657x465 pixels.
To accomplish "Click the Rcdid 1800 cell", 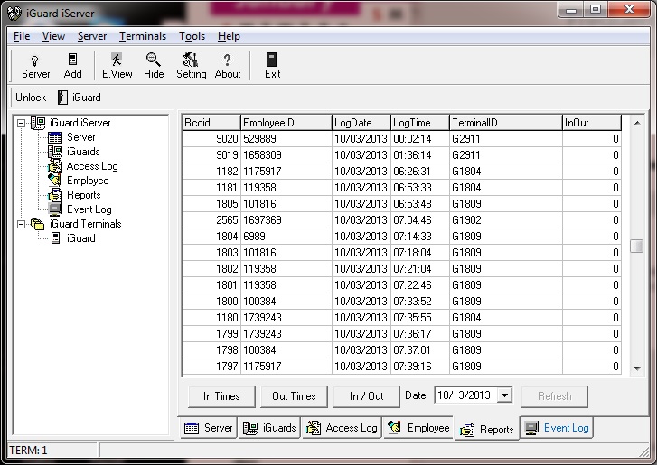I will point(211,302).
